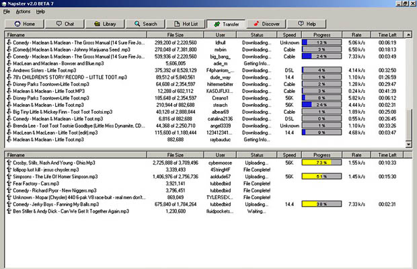Screen dimensions: 417x269
Task: Sort downloads by Time Left header
Action: 387,35
